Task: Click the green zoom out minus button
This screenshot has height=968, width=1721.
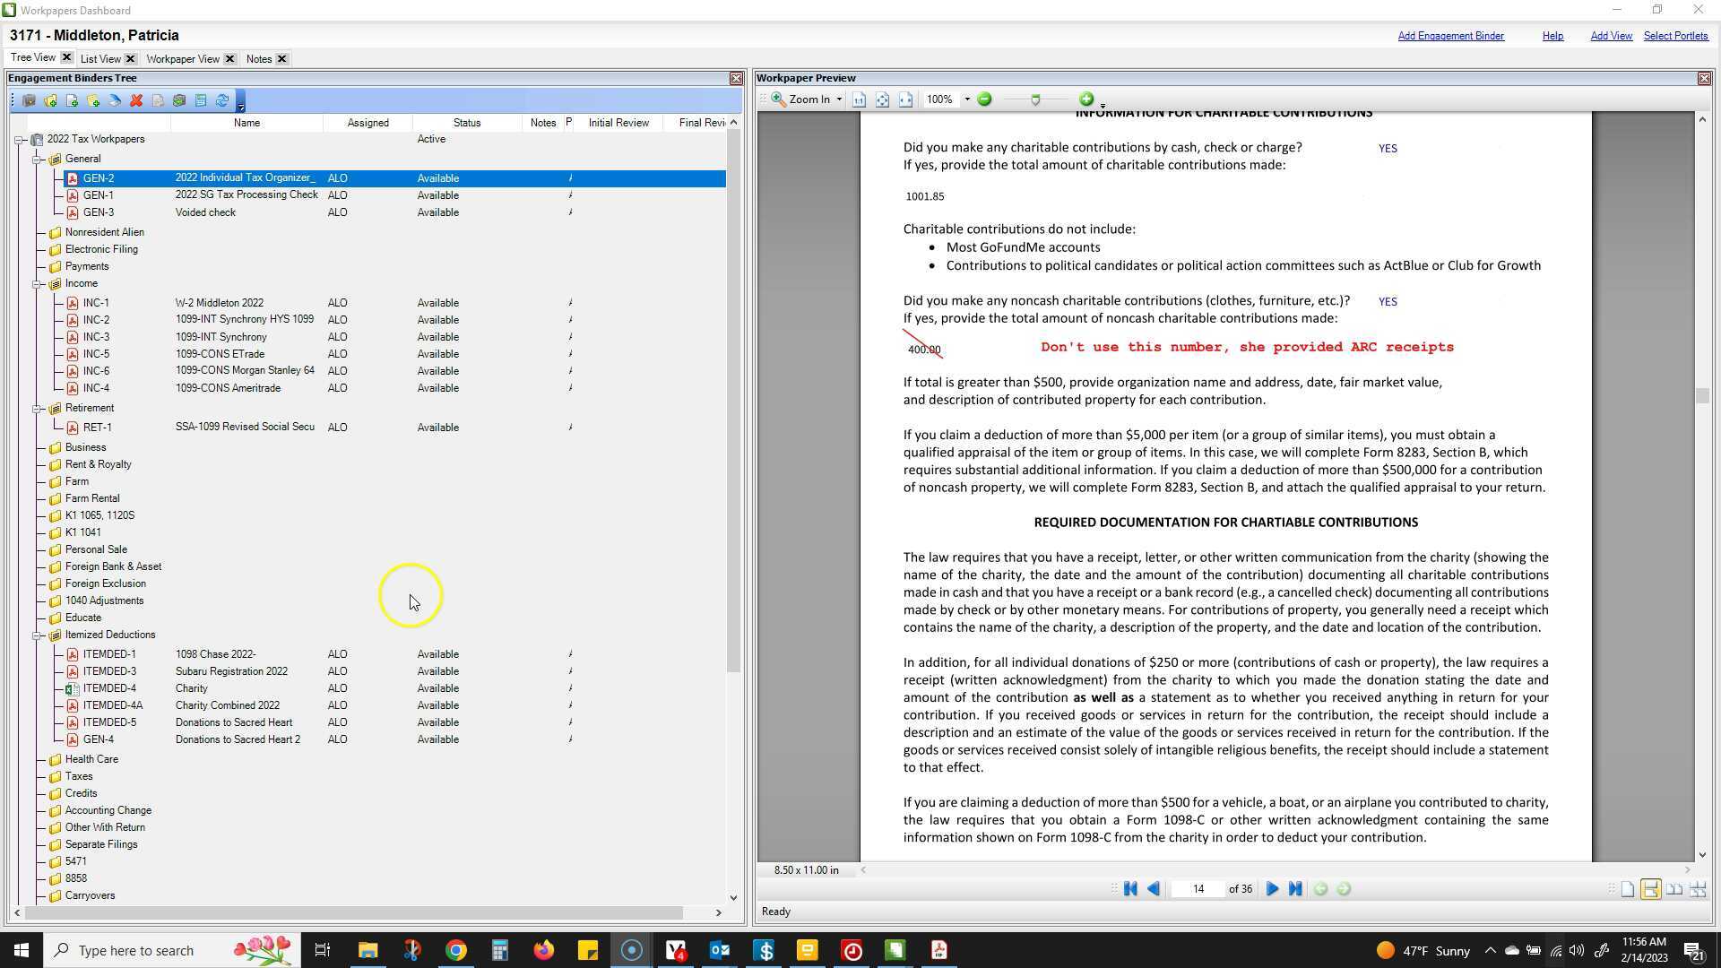Action: tap(984, 99)
